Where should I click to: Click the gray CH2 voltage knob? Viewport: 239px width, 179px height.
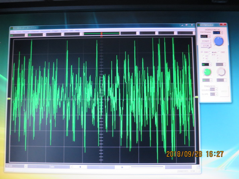coord(221,72)
